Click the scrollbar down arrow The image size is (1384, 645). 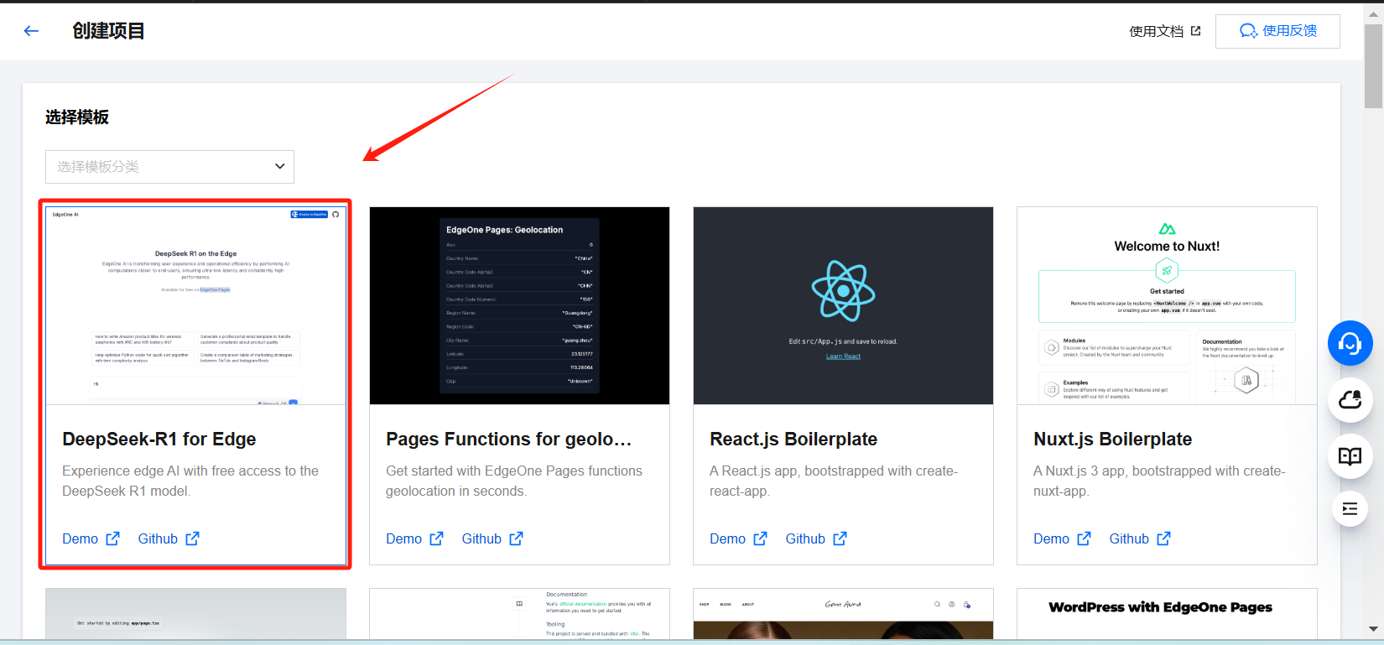click(x=1373, y=628)
